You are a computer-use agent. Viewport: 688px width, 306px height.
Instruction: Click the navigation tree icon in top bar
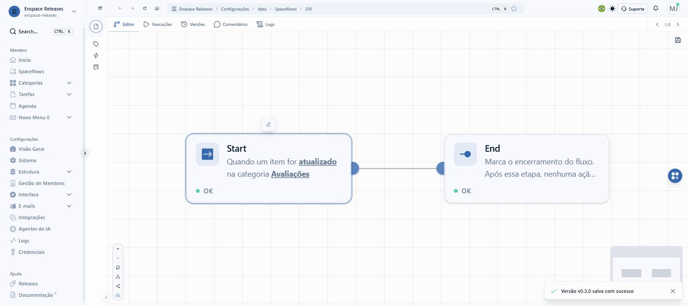coord(100,8)
